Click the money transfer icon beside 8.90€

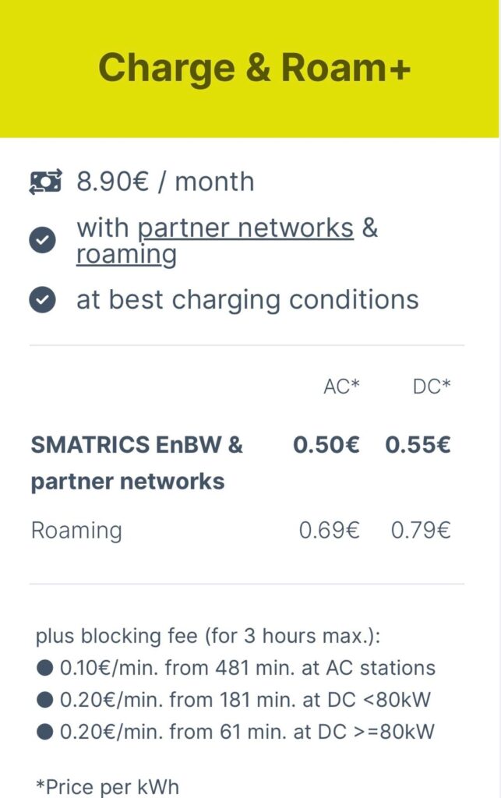[45, 182]
